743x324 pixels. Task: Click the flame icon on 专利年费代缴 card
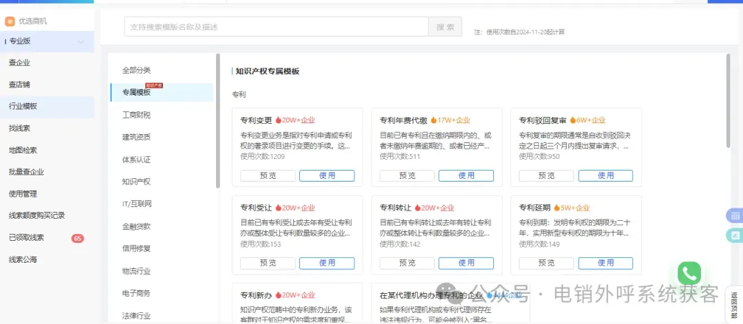pyautogui.click(x=433, y=120)
